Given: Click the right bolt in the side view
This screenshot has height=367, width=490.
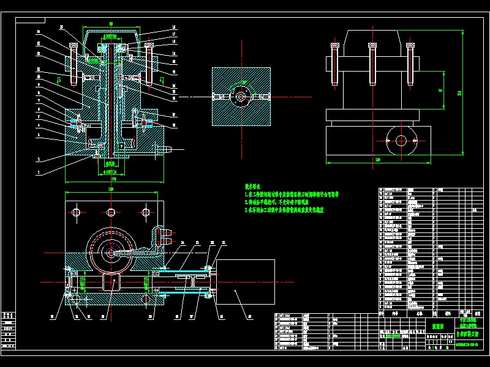Looking at the screenshot, I should pos(410,64).
